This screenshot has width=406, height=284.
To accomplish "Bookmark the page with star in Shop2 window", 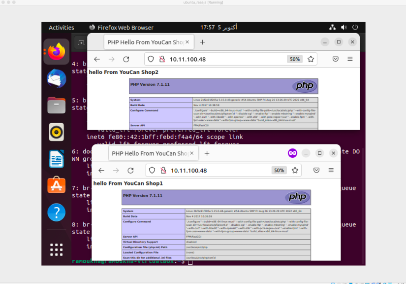I will click(x=311, y=59).
